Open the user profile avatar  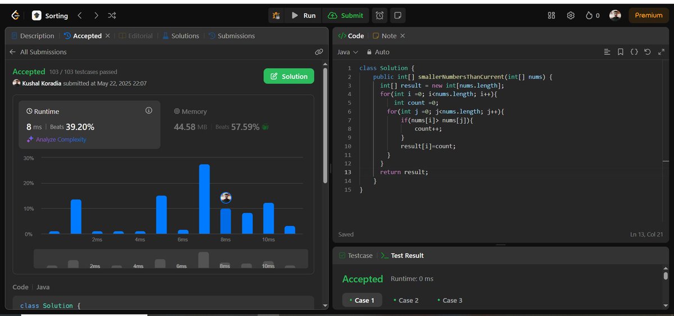tap(615, 15)
